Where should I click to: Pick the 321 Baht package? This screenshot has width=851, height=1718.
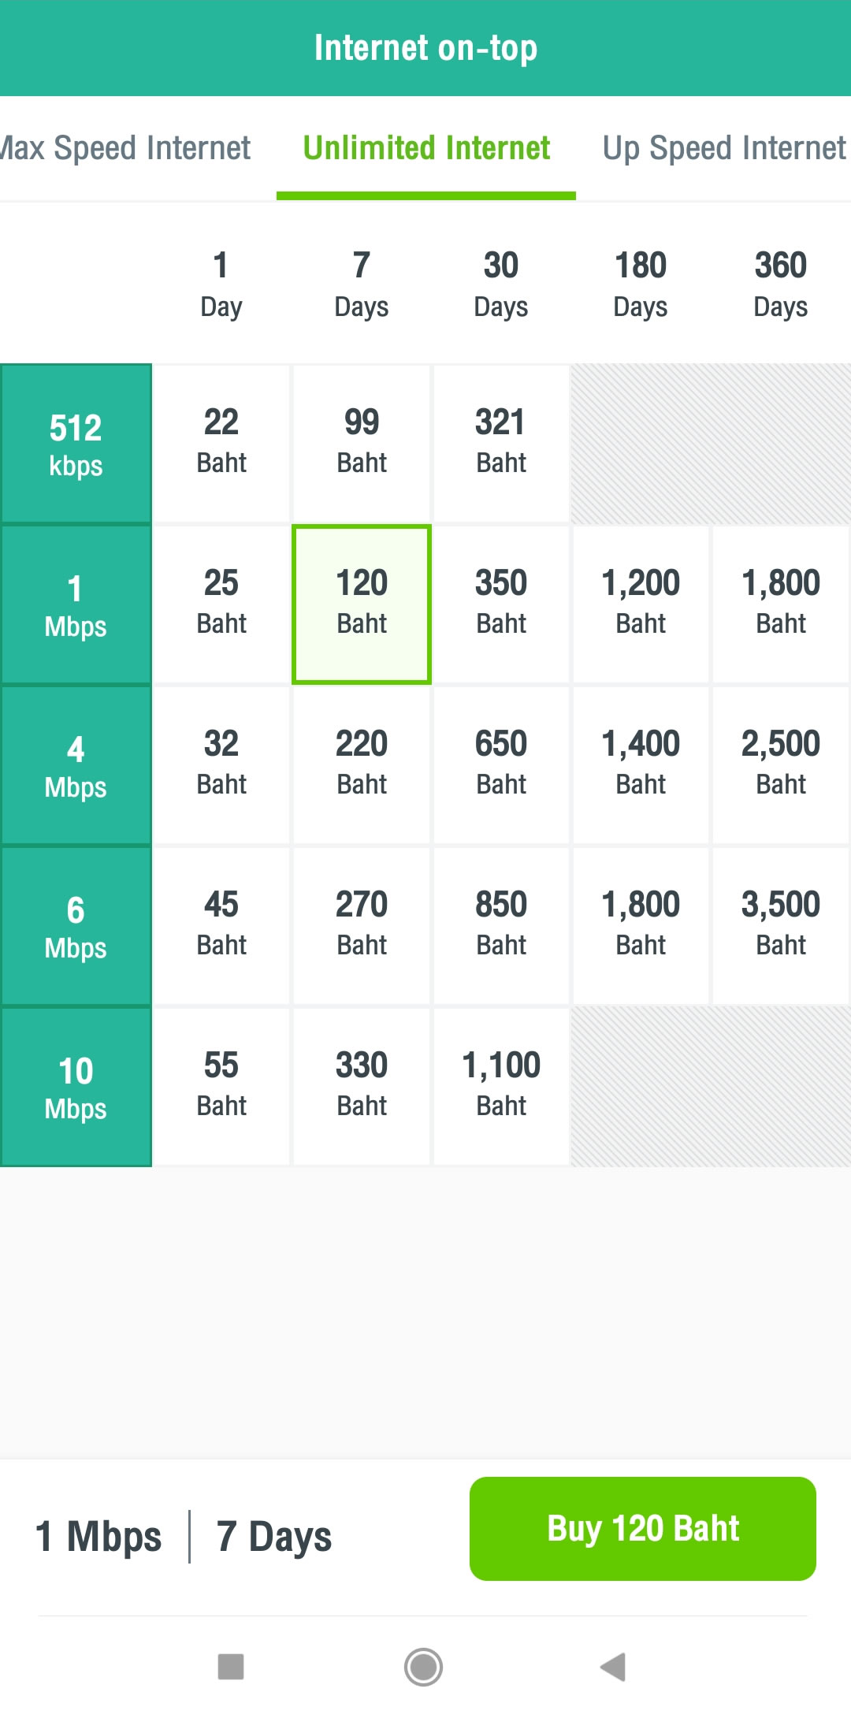pyautogui.click(x=501, y=443)
